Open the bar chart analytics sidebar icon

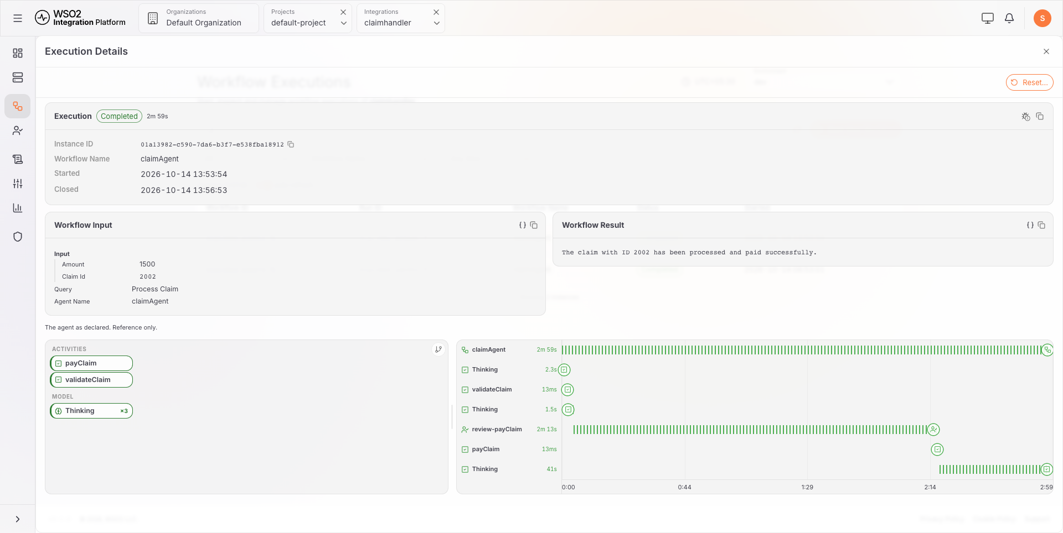coord(18,208)
